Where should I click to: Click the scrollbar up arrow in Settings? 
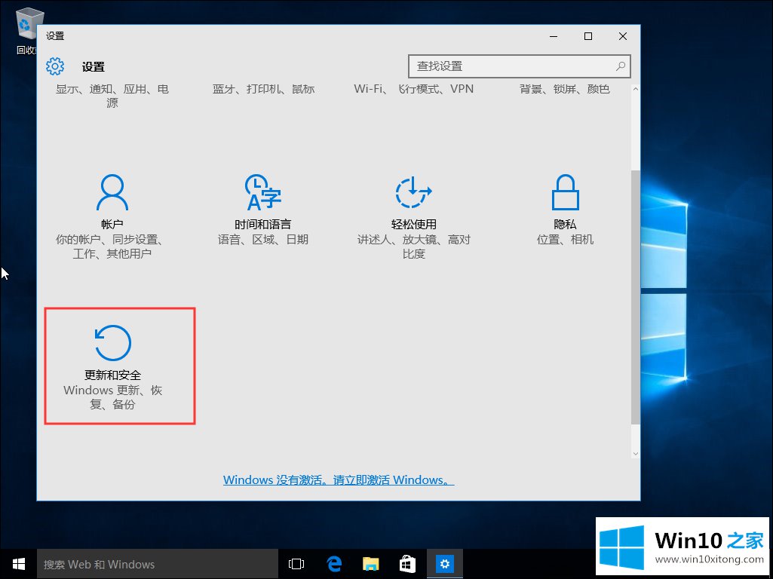pos(636,89)
